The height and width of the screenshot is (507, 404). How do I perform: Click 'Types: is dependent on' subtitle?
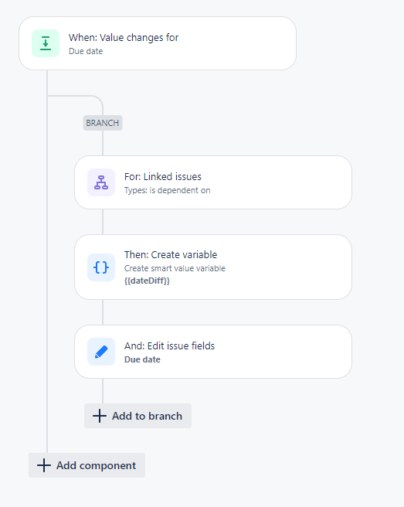(168, 190)
